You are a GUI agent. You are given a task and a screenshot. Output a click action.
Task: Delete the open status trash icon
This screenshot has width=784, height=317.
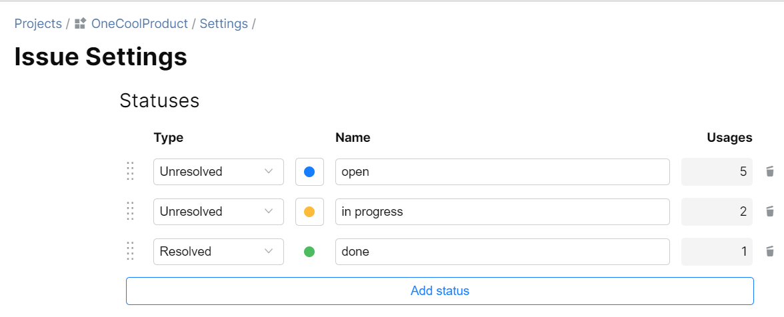pyautogui.click(x=770, y=172)
